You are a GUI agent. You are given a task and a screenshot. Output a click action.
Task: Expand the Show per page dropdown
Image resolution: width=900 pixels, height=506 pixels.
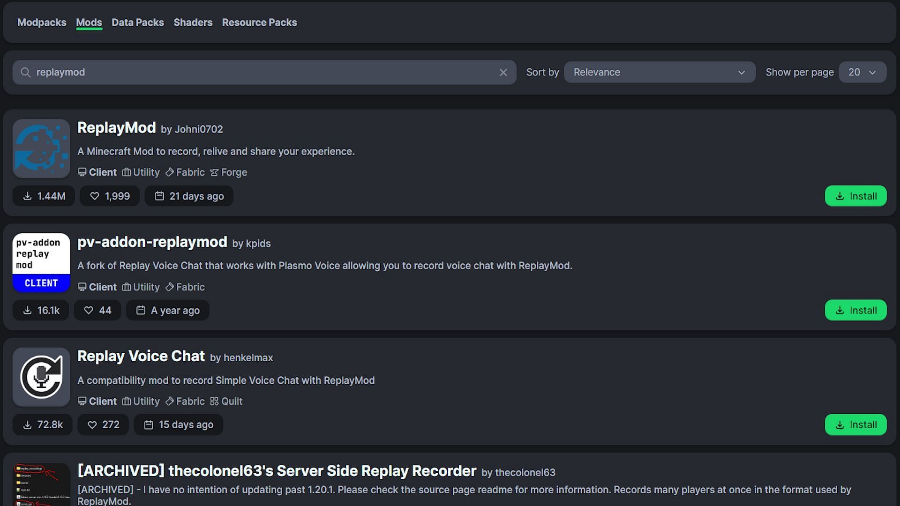[x=862, y=72]
